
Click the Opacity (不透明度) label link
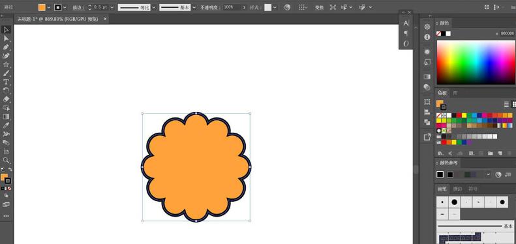point(210,8)
